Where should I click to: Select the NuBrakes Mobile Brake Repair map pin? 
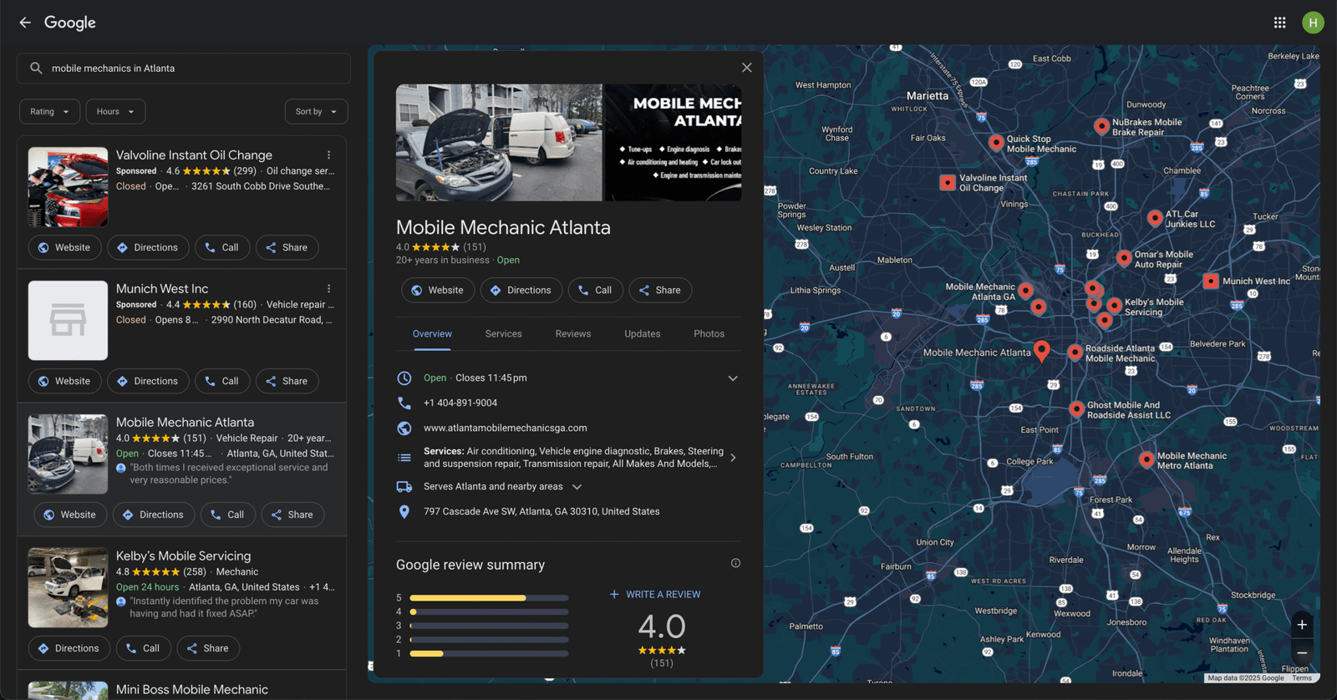(1101, 126)
